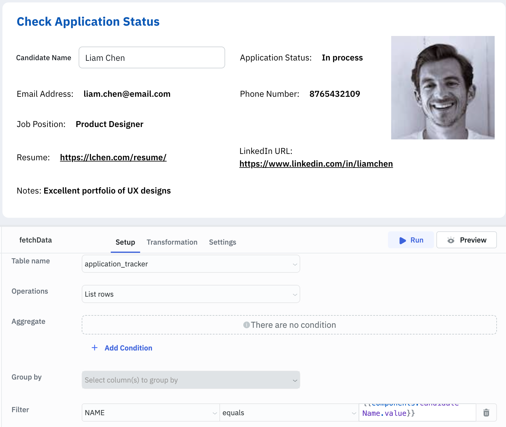Edit the filter value code field
The height and width of the screenshot is (427, 506).
(x=417, y=413)
